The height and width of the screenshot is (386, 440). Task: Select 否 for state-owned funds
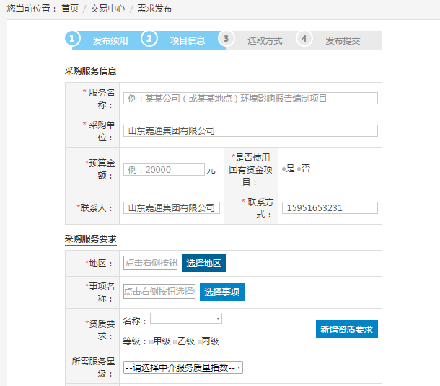[x=299, y=169]
